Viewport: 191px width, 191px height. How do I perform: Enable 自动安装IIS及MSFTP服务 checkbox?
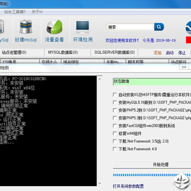(115, 94)
